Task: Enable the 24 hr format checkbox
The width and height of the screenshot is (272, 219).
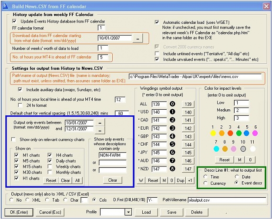Action: (20, 105)
